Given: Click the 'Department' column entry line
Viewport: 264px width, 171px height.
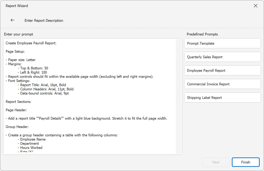Looking at the screenshot, I should pyautogui.click(x=29, y=144).
